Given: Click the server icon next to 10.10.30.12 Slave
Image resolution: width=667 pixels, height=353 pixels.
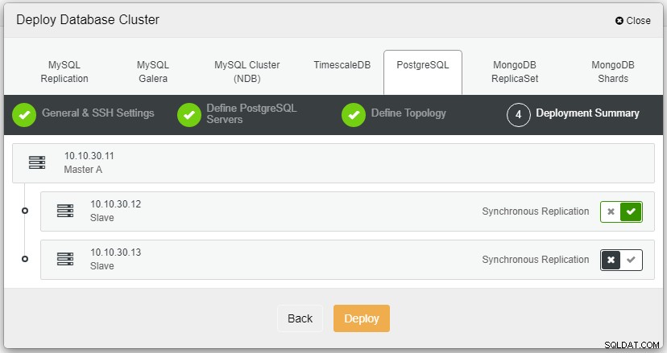Looking at the screenshot, I should [65, 211].
